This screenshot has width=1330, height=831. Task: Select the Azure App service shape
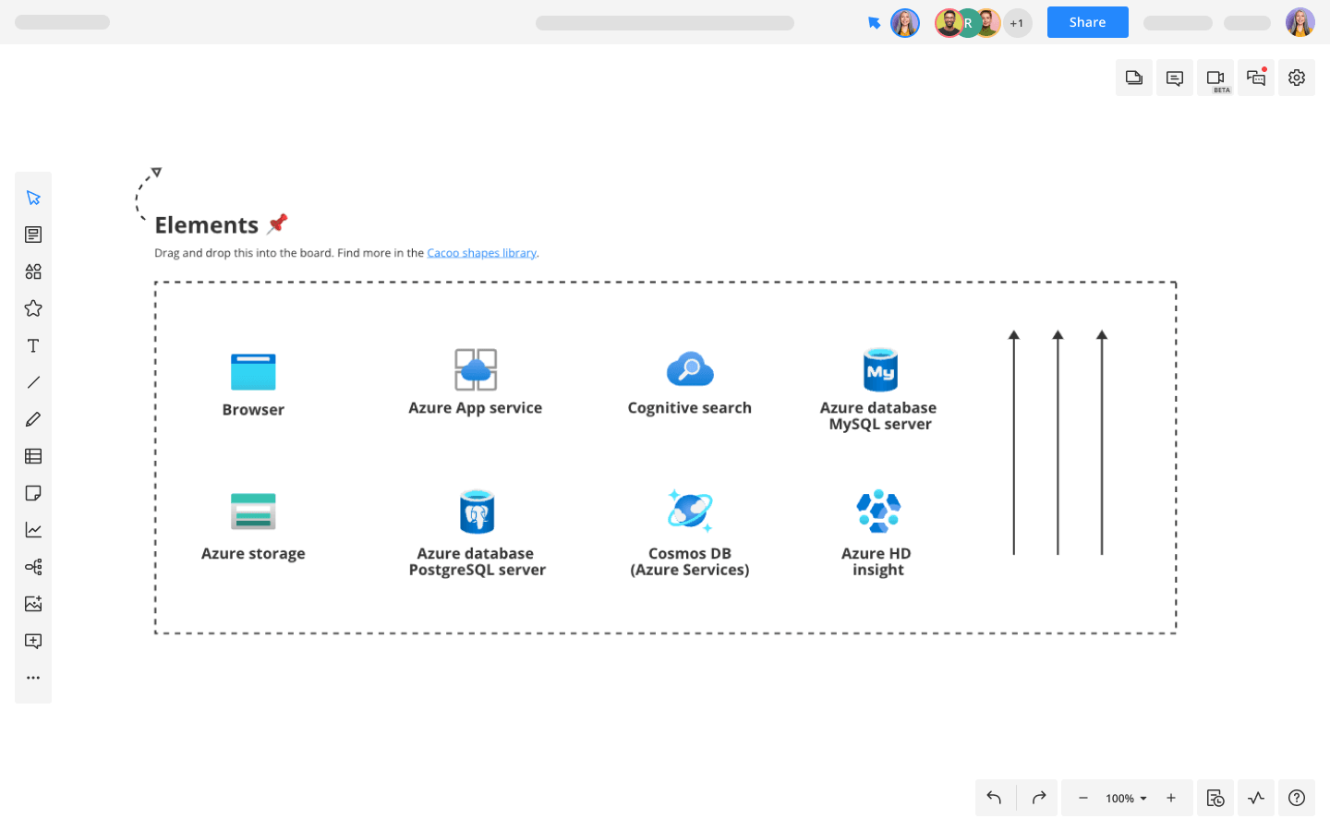476,369
